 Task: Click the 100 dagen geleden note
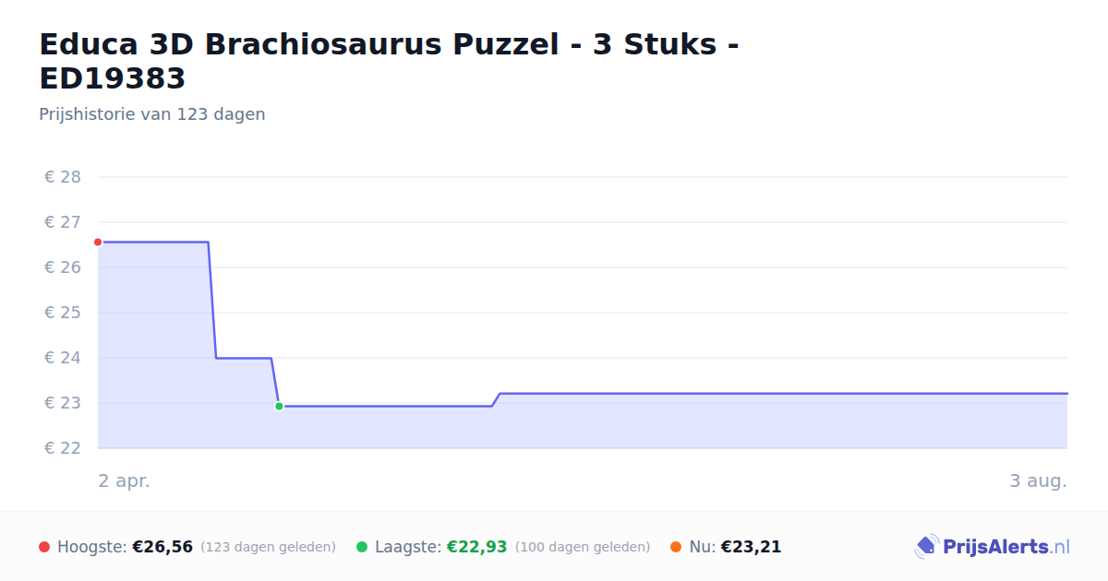(583, 547)
